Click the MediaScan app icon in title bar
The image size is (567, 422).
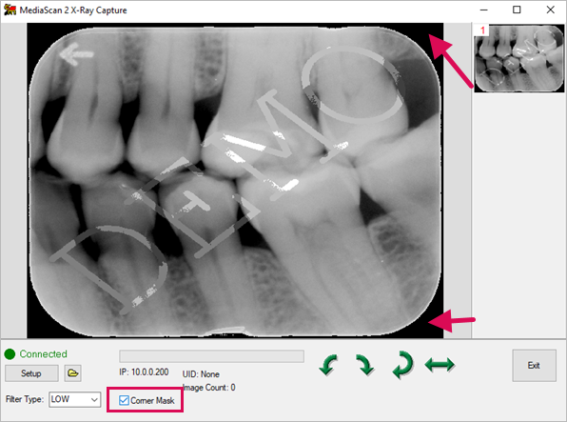[10, 10]
